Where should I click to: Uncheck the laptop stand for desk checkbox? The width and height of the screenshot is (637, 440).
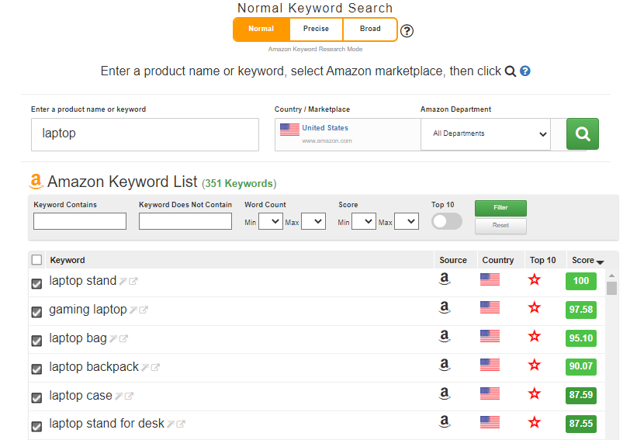[x=36, y=426]
